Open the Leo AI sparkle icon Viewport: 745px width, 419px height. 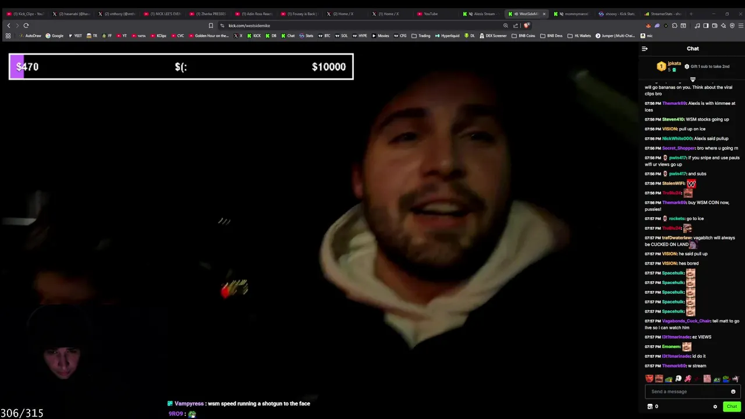click(x=723, y=26)
